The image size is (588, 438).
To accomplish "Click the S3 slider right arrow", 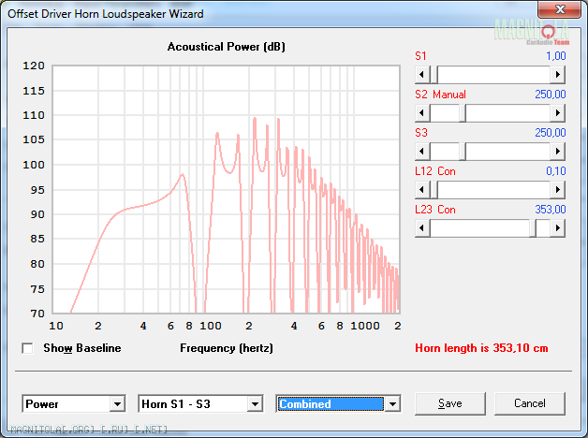I will coord(558,151).
